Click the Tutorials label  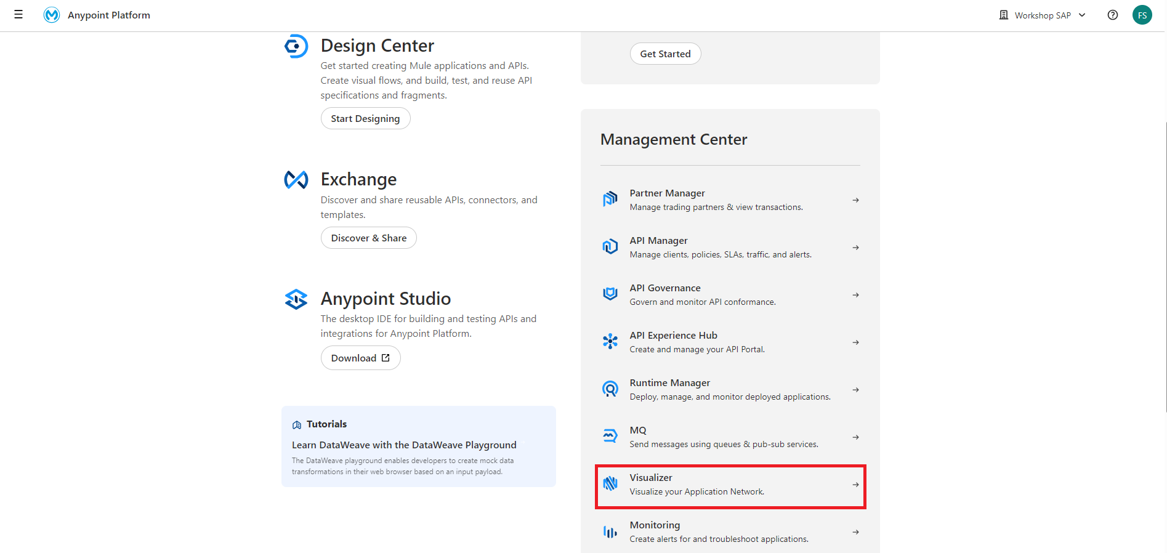pyautogui.click(x=326, y=424)
